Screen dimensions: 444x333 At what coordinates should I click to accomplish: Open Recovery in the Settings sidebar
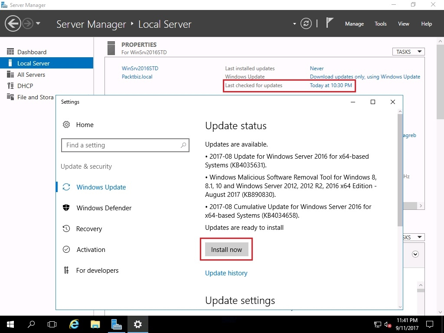tap(89, 229)
